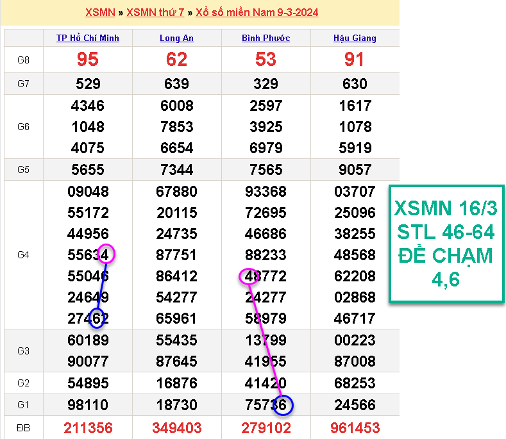The height and width of the screenshot is (439, 506).
Task: Click special prize number 211356
Action: pyautogui.click(x=88, y=427)
